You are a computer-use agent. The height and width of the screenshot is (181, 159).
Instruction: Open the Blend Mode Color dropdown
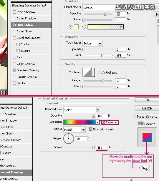[x=82, y=110]
